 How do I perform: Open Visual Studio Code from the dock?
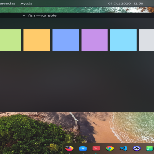(123, 148)
